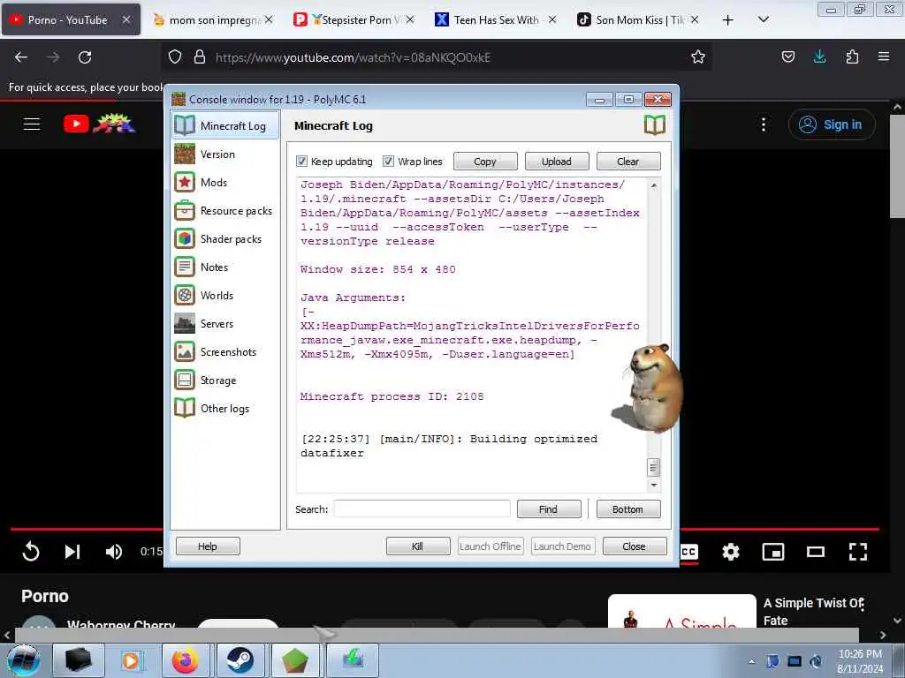Image resolution: width=905 pixels, height=678 pixels.
Task: Kill the Minecraft process
Action: [418, 546]
